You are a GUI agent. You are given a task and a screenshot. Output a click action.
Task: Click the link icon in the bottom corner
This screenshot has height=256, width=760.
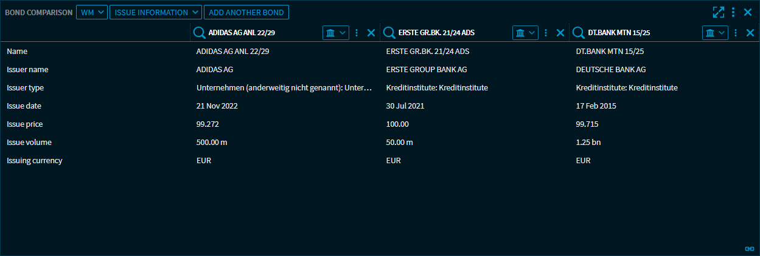(750, 249)
